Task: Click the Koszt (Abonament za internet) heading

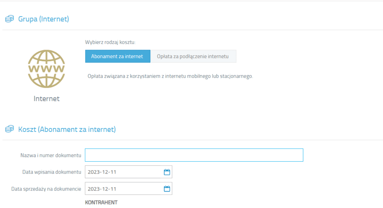Action: pyautogui.click(x=67, y=129)
